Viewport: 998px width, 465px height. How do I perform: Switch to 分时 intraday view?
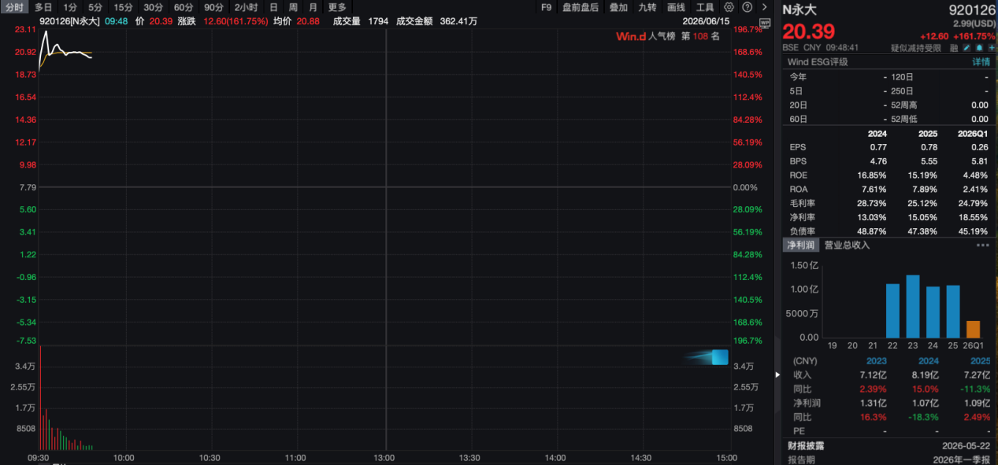pyautogui.click(x=13, y=7)
